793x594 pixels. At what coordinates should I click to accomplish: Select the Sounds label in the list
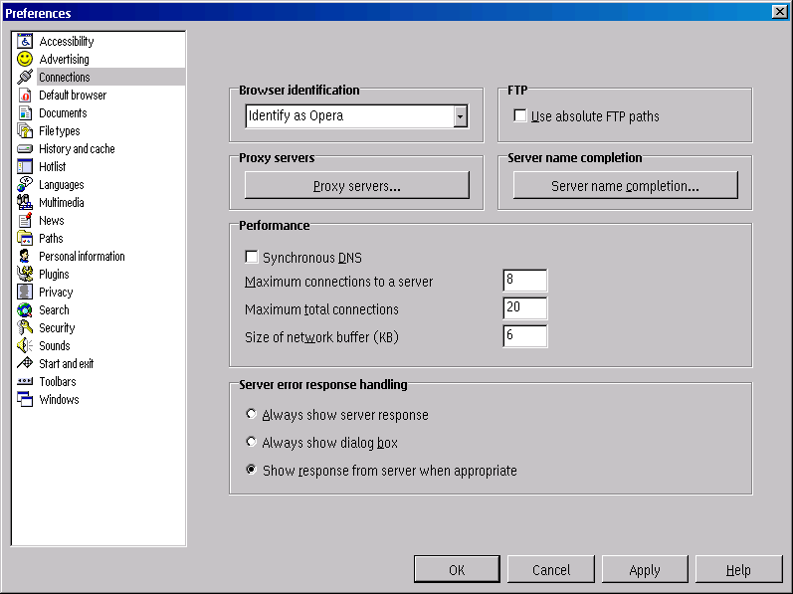(x=55, y=346)
